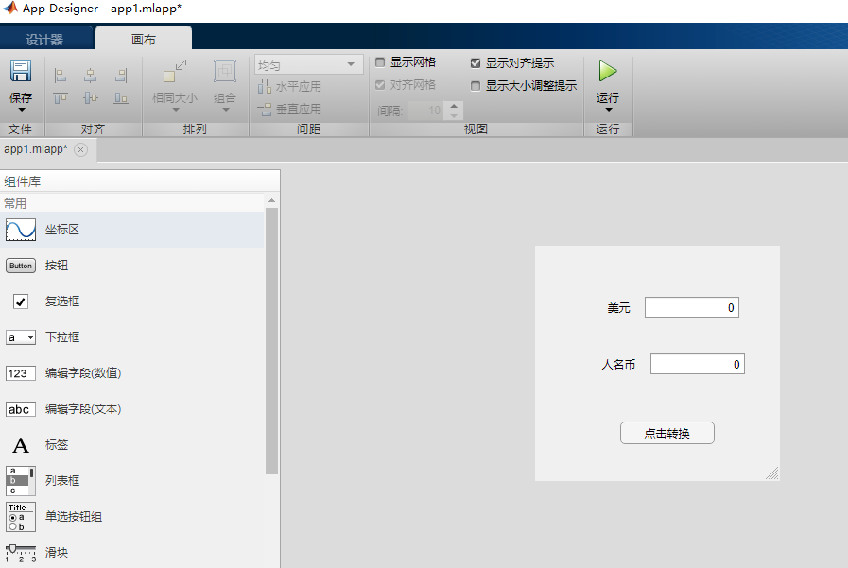The width and height of the screenshot is (848, 568).
Task: Select the 滑块 slider component icon
Action: pos(21,553)
